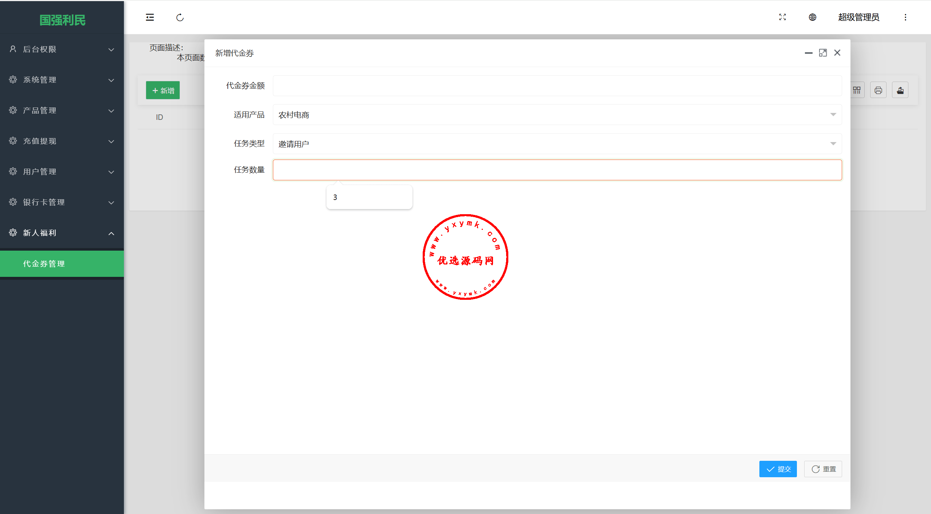Maximize the 新增代金券 dialog

point(823,53)
